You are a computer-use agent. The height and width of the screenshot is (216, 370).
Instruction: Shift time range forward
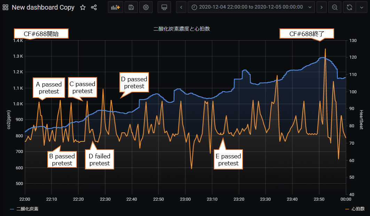(x=321, y=7)
